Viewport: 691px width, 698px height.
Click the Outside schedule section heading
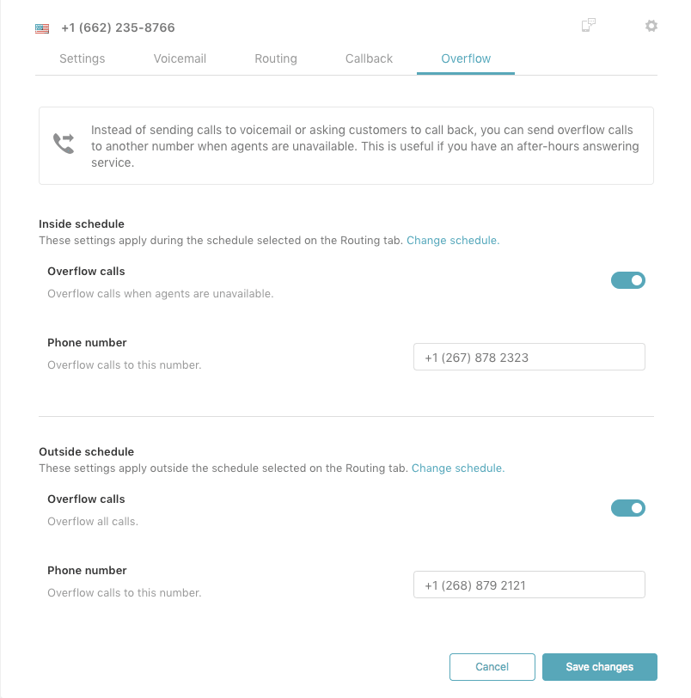[86, 451]
